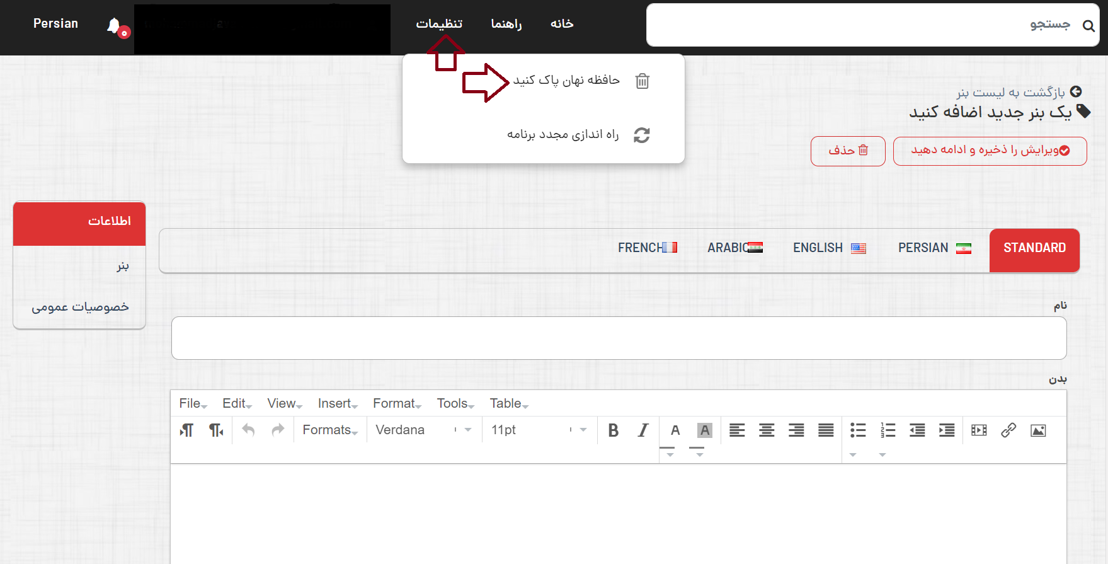Screen dimensions: 1108x564
Task: Expand the Formats dropdown
Action: point(330,430)
